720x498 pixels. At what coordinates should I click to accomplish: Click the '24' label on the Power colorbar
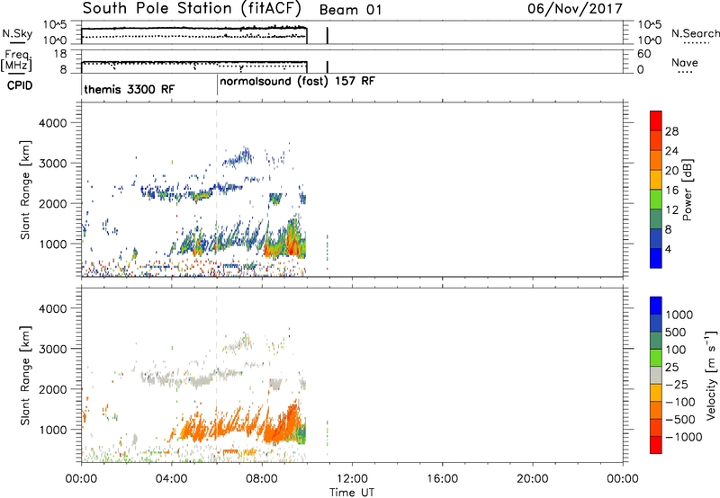tap(671, 151)
